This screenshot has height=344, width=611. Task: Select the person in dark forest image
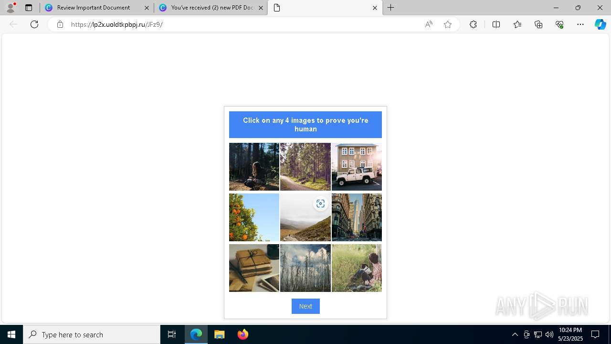coord(254,167)
